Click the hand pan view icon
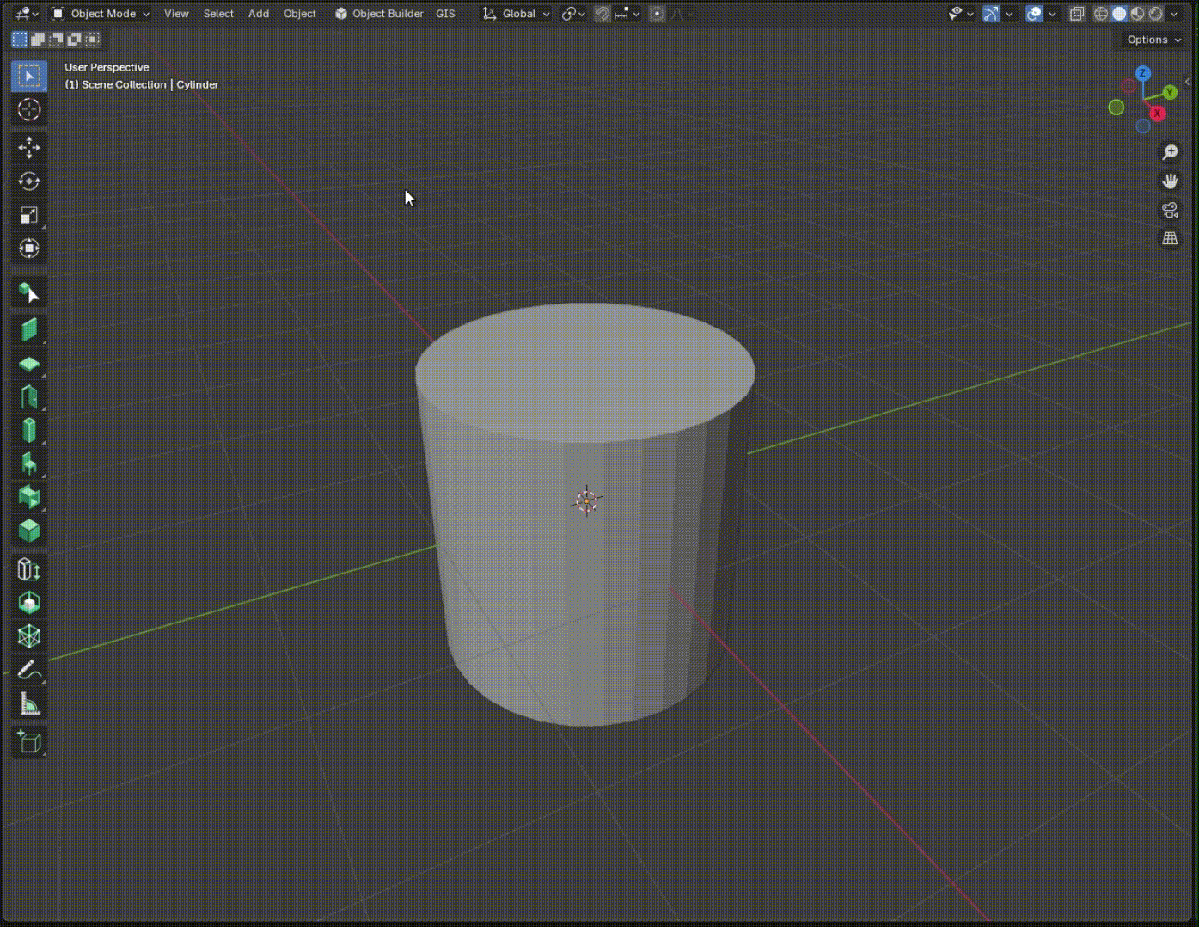 point(1170,181)
